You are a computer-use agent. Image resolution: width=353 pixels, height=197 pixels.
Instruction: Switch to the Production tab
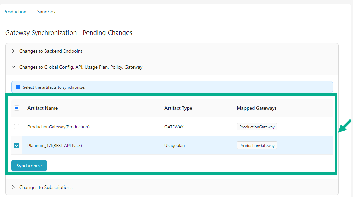pyautogui.click(x=15, y=12)
